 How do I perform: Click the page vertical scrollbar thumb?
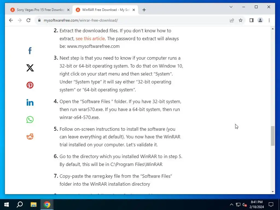click(x=273, y=136)
